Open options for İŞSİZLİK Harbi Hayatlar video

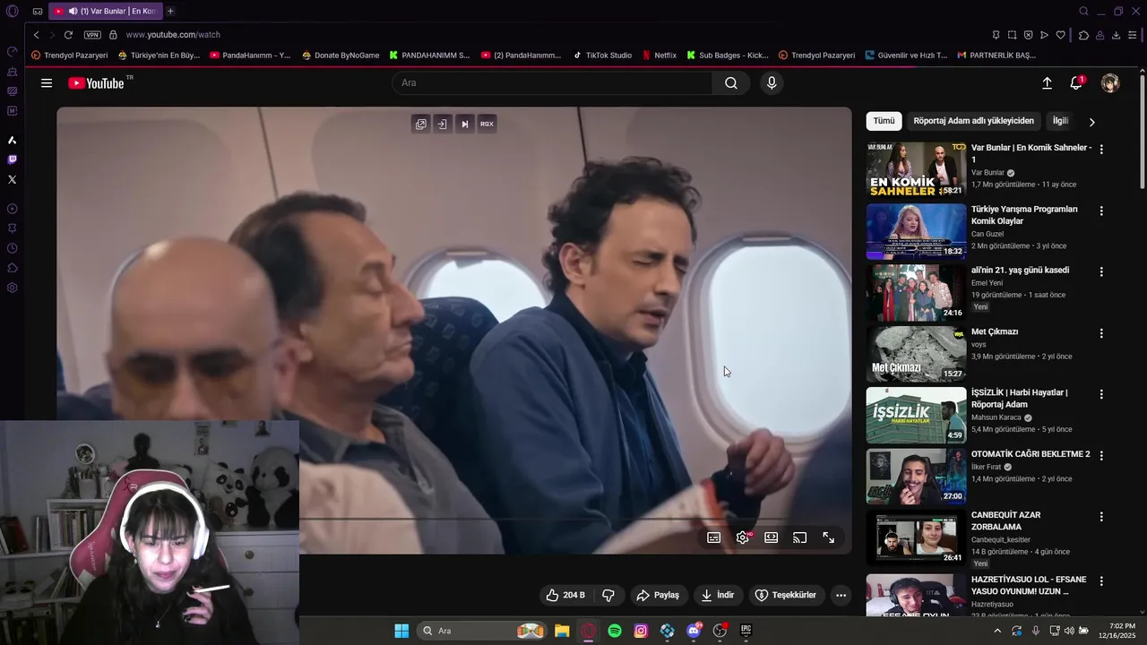[x=1101, y=394]
